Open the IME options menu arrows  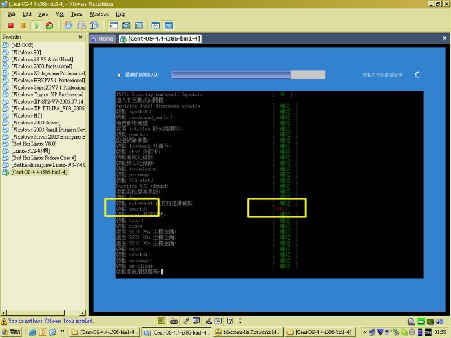240,321
